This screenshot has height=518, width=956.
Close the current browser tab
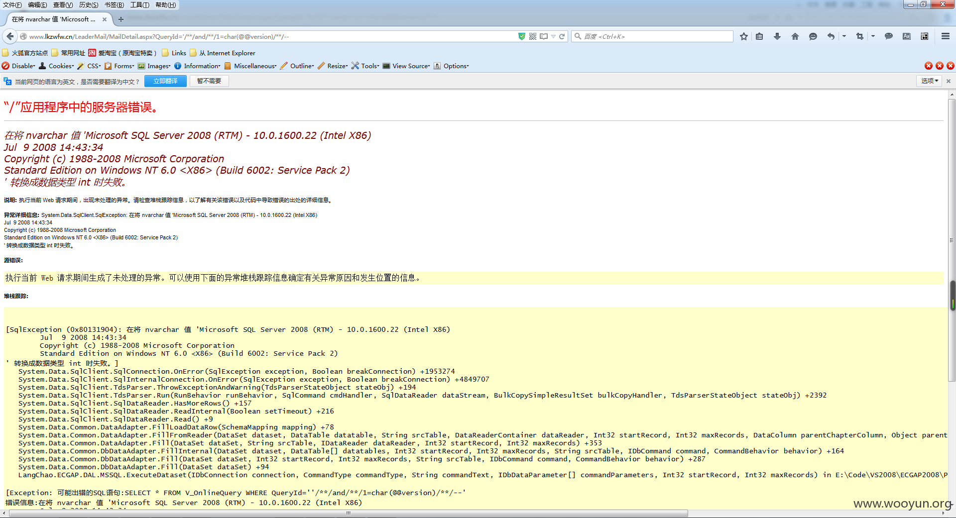tap(105, 19)
